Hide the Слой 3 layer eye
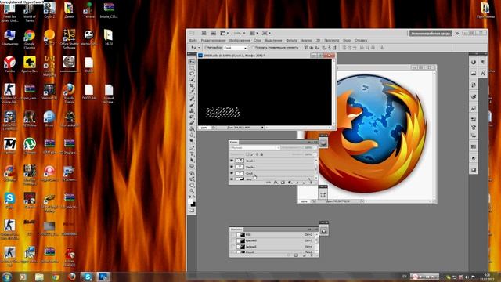Viewport: 501px width, 282px height. 232,161
